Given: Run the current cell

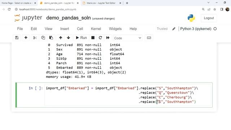Looking at the screenshot, I should pyautogui.click(x=81, y=38).
